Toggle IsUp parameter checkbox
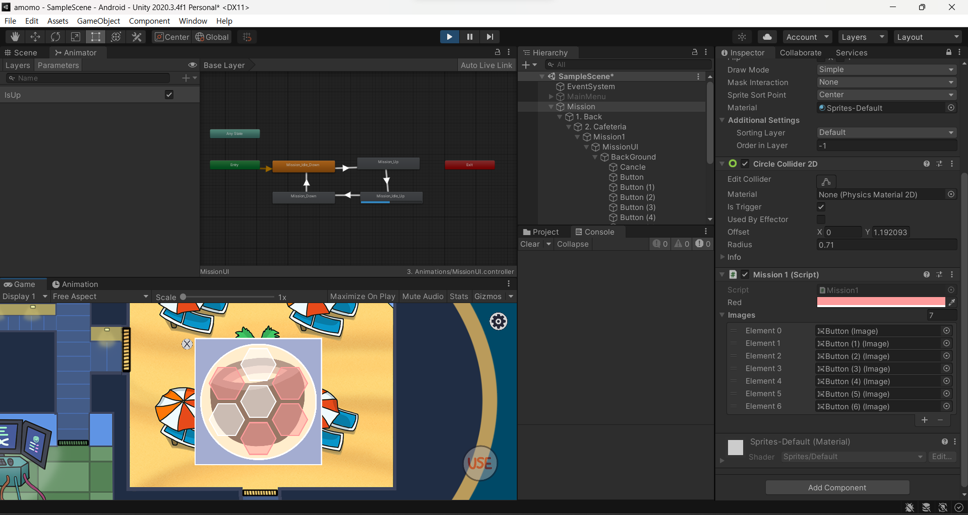The image size is (968, 515). coord(169,95)
